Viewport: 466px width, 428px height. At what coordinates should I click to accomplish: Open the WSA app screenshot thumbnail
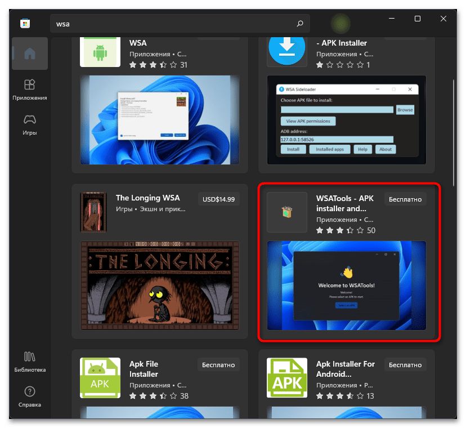[x=160, y=120]
